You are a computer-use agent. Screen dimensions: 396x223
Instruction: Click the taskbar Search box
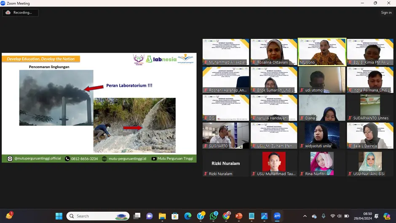(x=98, y=216)
